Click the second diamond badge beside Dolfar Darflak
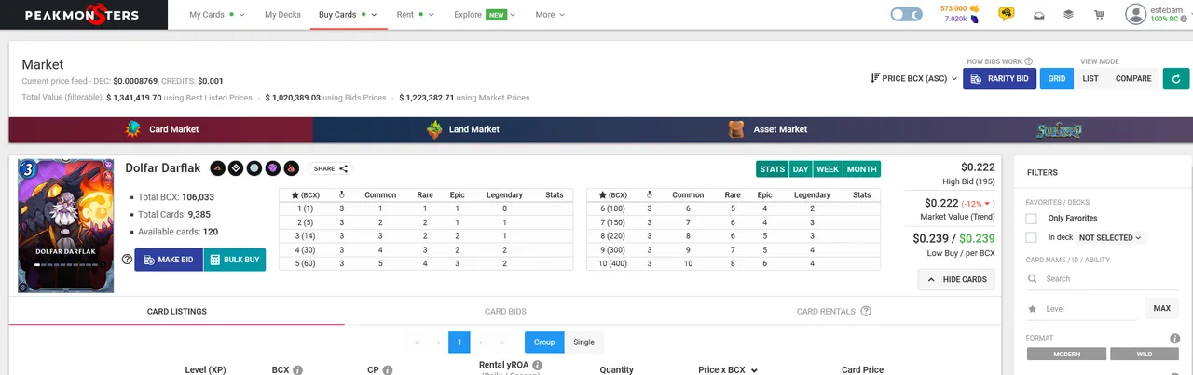The image size is (1193, 375). [x=236, y=168]
